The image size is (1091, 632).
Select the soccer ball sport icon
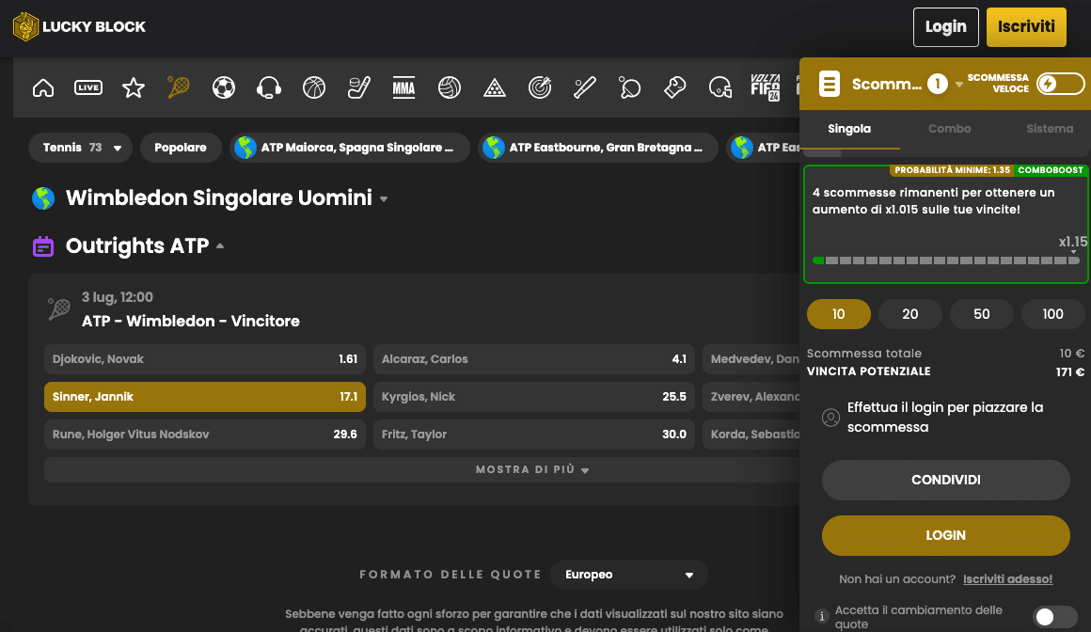pyautogui.click(x=224, y=88)
